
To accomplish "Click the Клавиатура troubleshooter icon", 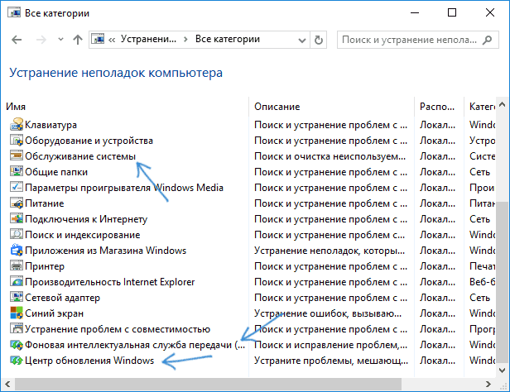I will (x=17, y=125).
